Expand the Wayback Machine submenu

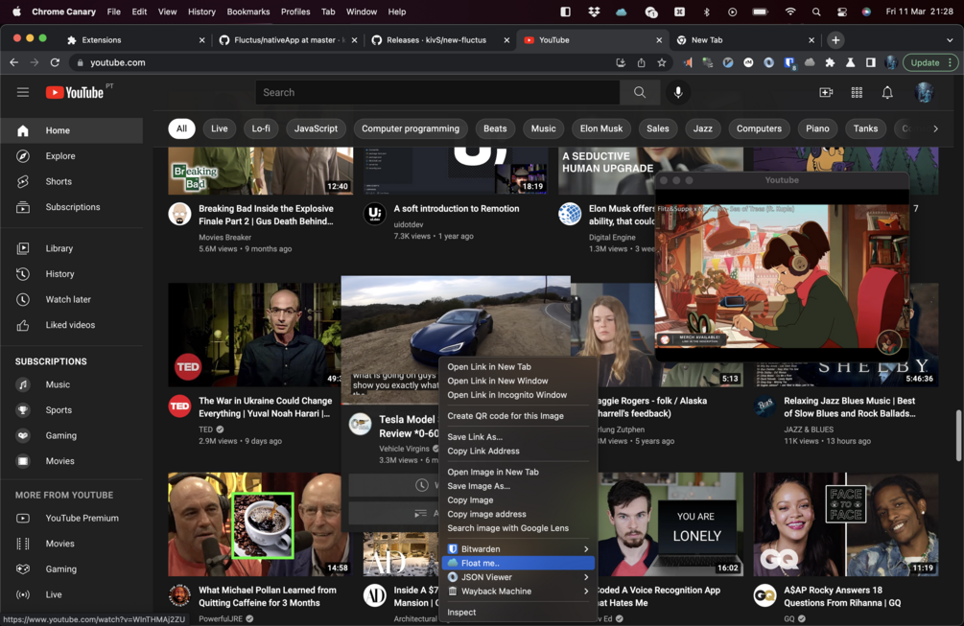(x=518, y=591)
